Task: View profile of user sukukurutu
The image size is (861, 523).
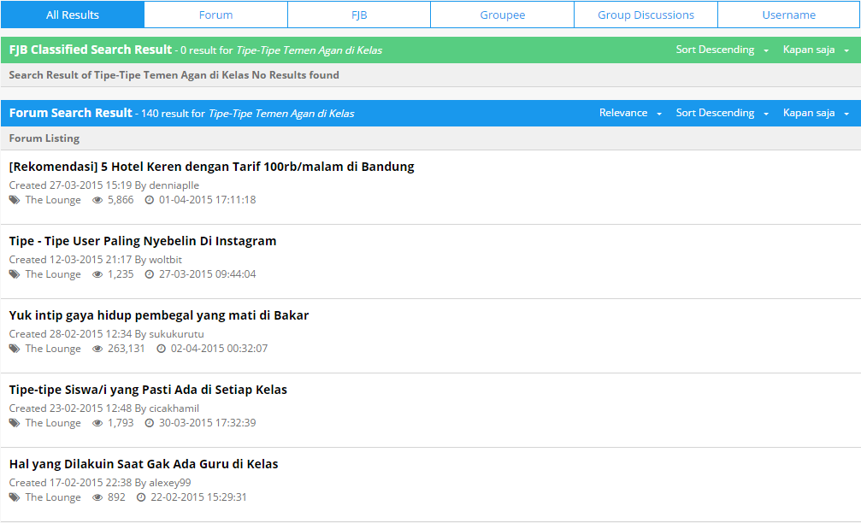Action: 176,334
